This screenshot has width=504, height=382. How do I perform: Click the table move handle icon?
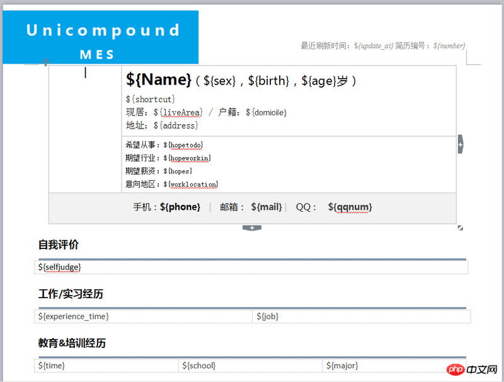45,62
